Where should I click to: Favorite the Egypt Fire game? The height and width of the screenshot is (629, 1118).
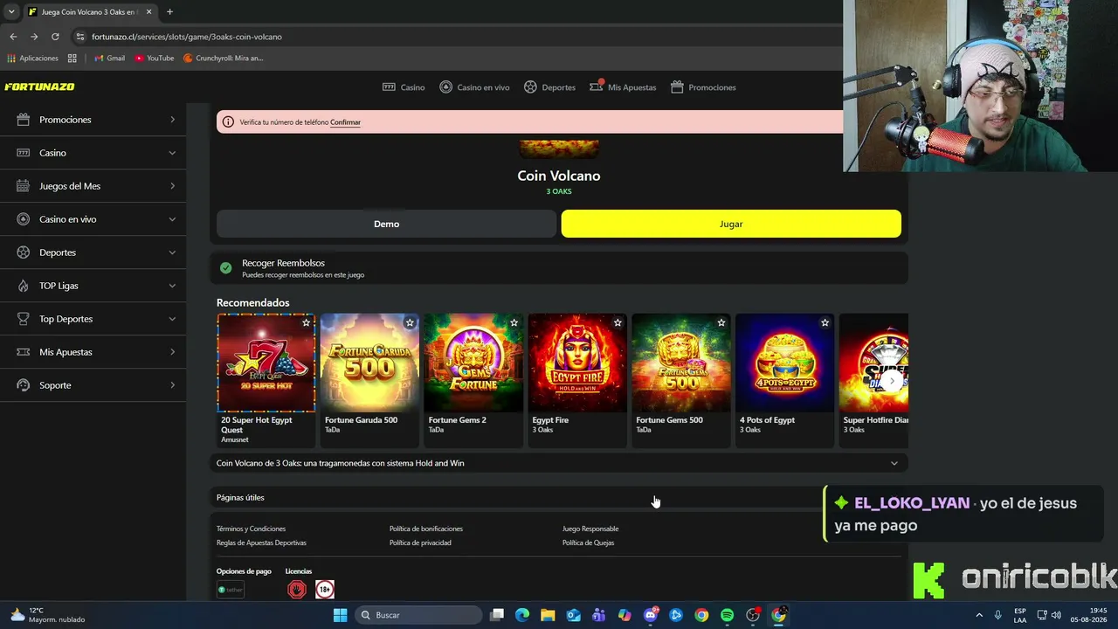pyautogui.click(x=618, y=322)
